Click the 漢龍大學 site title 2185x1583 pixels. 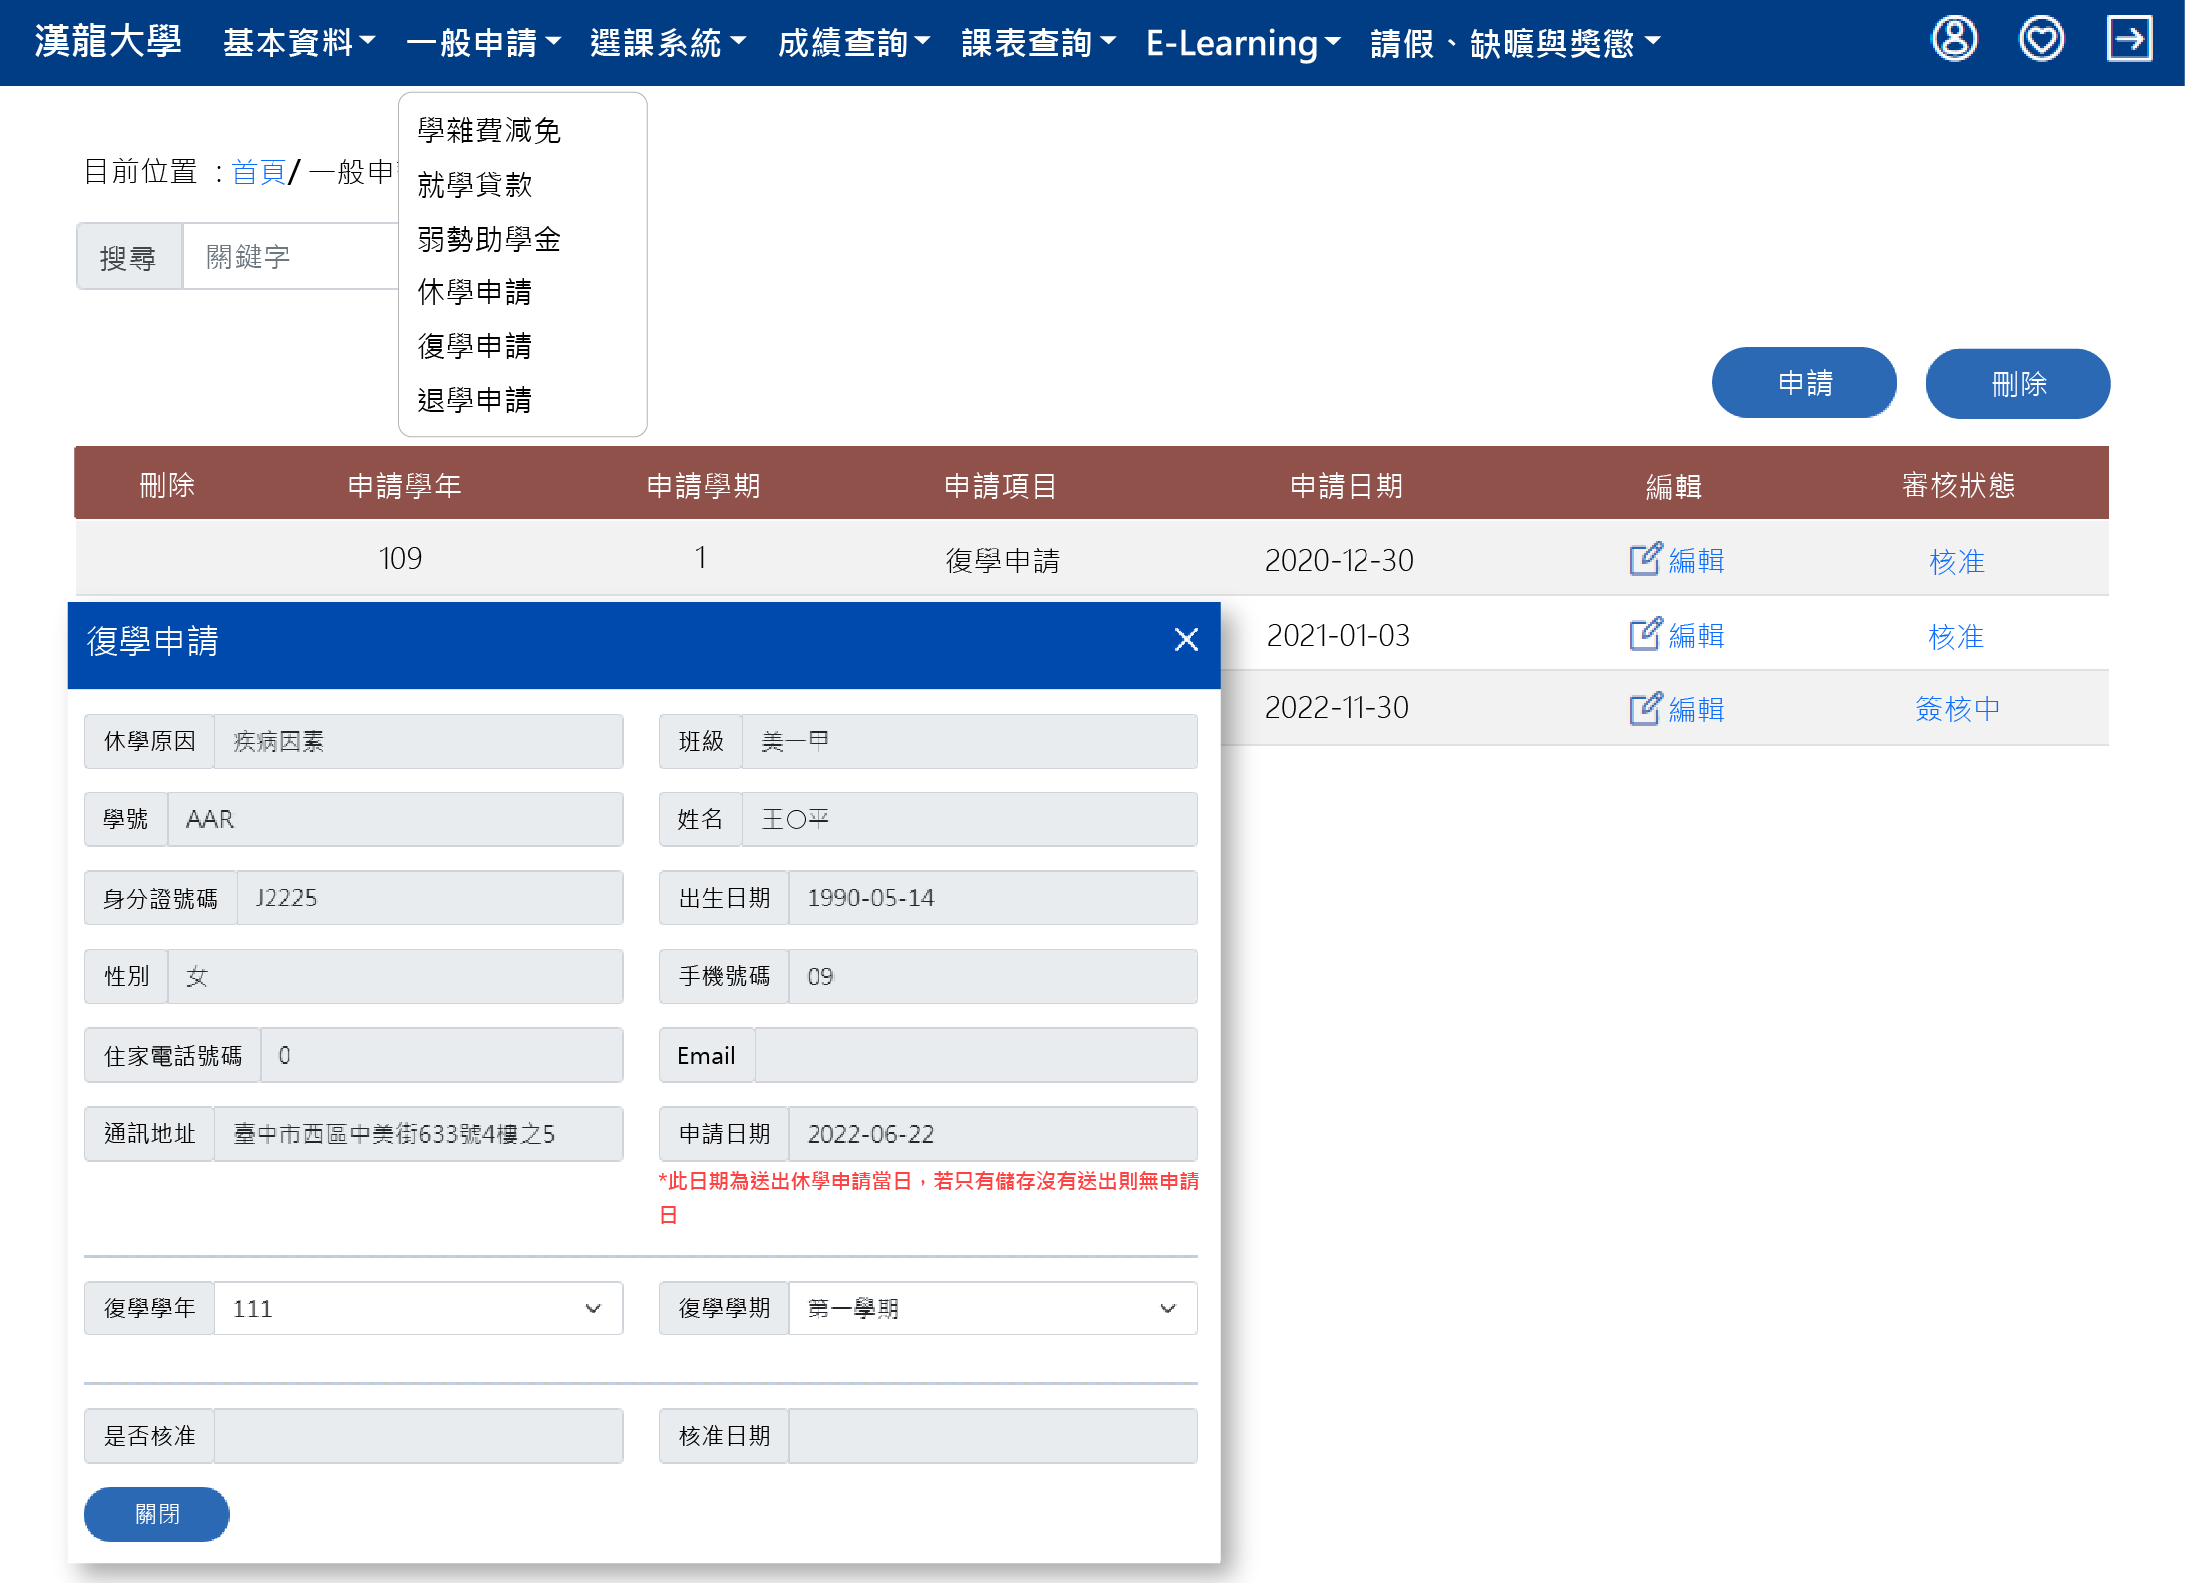point(108,42)
